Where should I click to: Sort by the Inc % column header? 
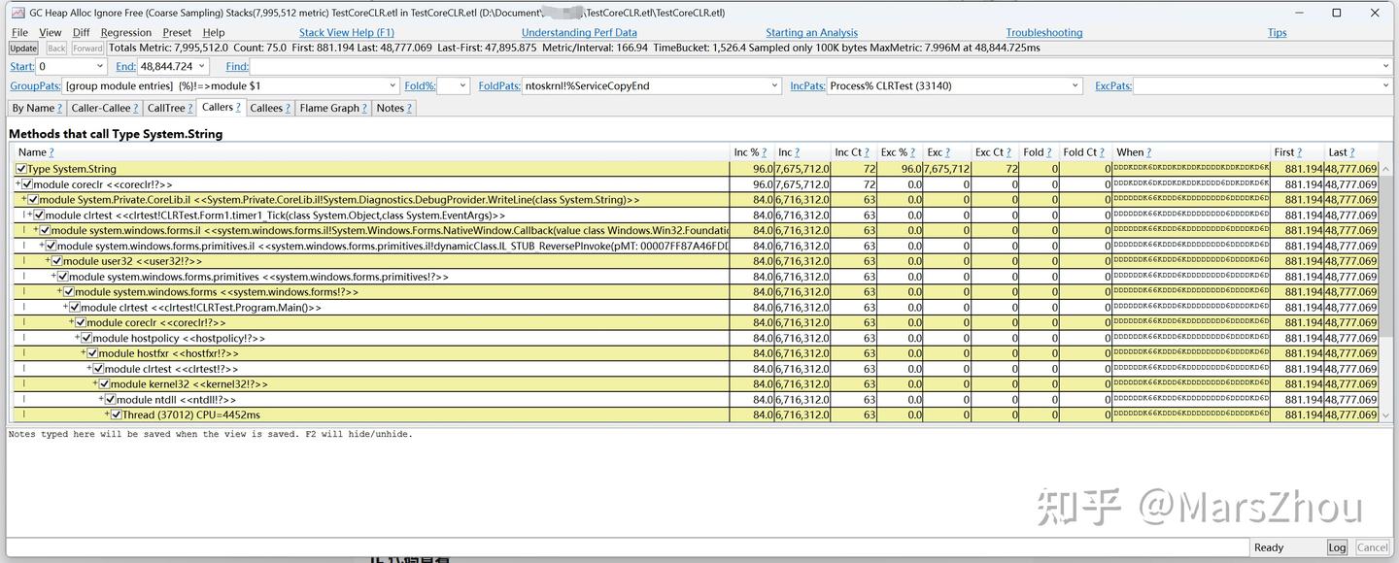pos(744,151)
